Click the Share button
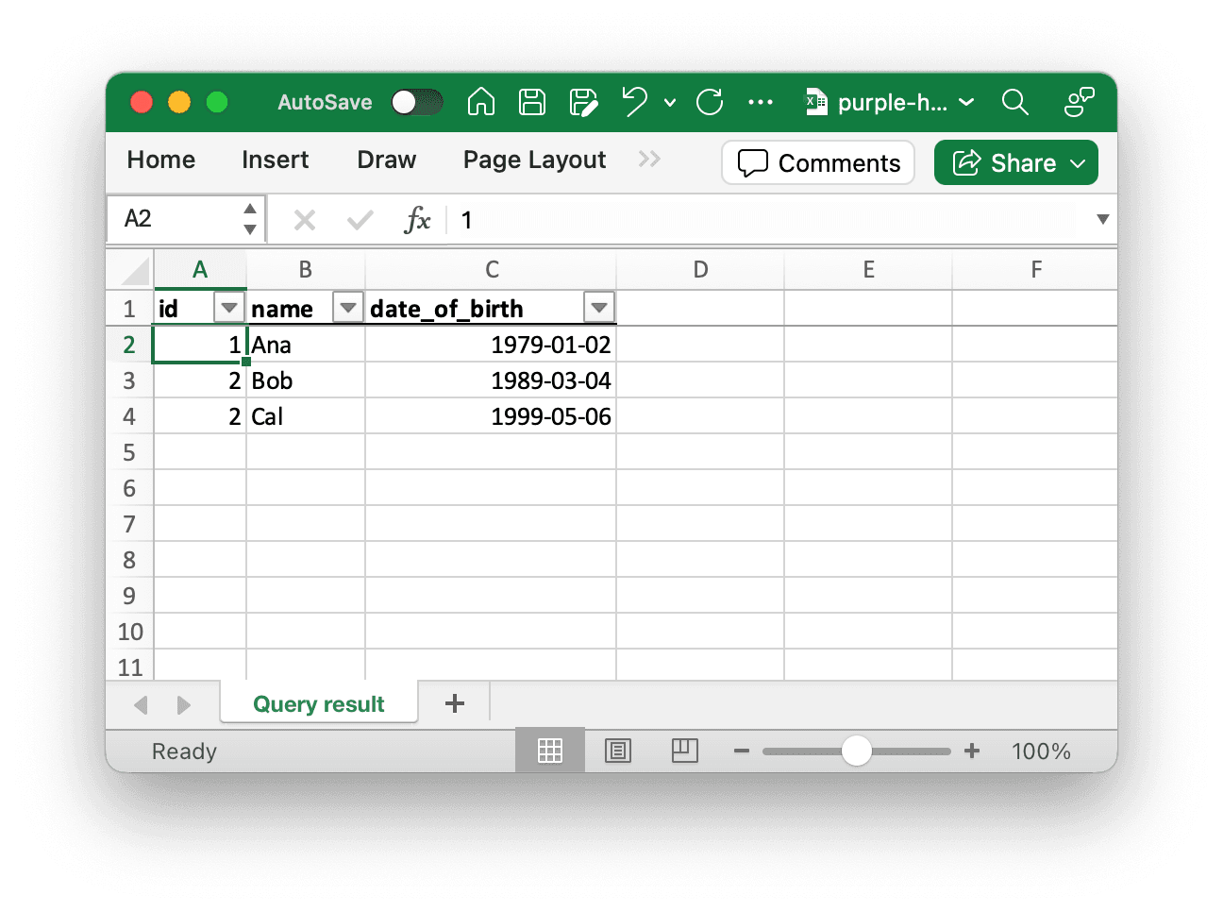Viewport: 1223px width, 912px height. click(x=1015, y=162)
